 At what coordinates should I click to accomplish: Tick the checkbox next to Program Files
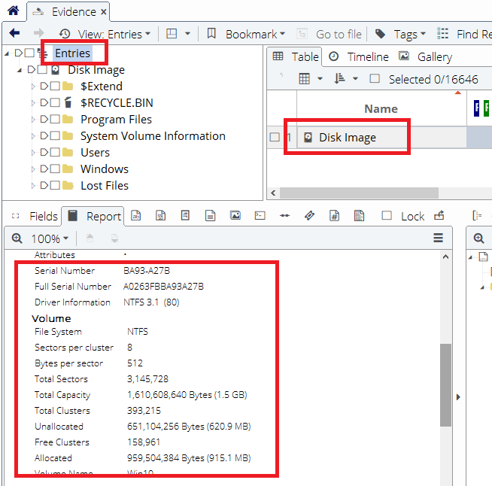(55, 120)
